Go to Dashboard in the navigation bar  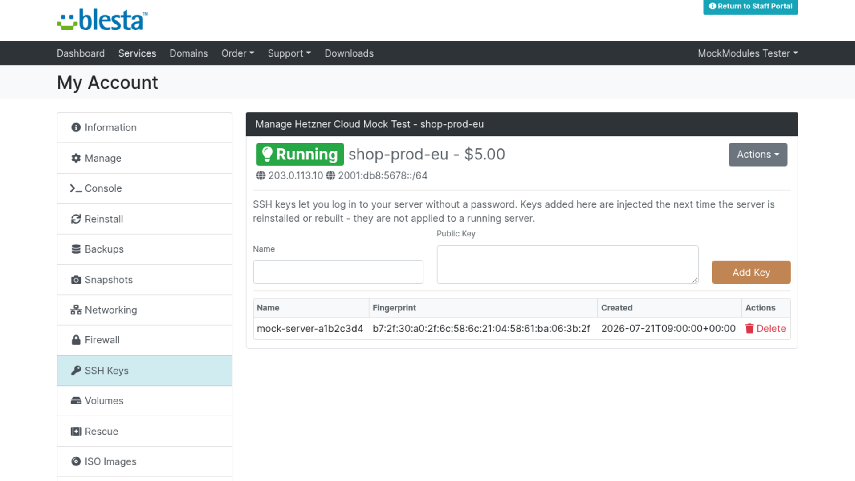[x=81, y=53]
